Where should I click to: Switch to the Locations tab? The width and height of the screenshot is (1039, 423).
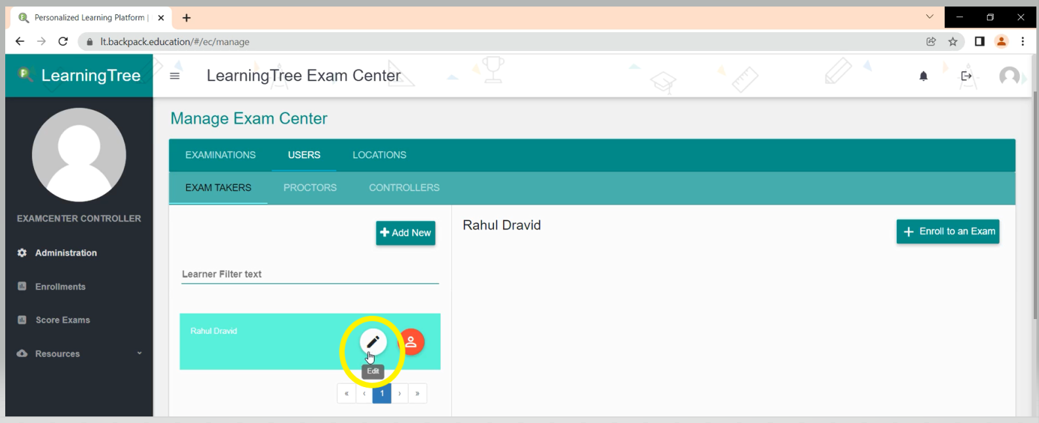tap(379, 155)
